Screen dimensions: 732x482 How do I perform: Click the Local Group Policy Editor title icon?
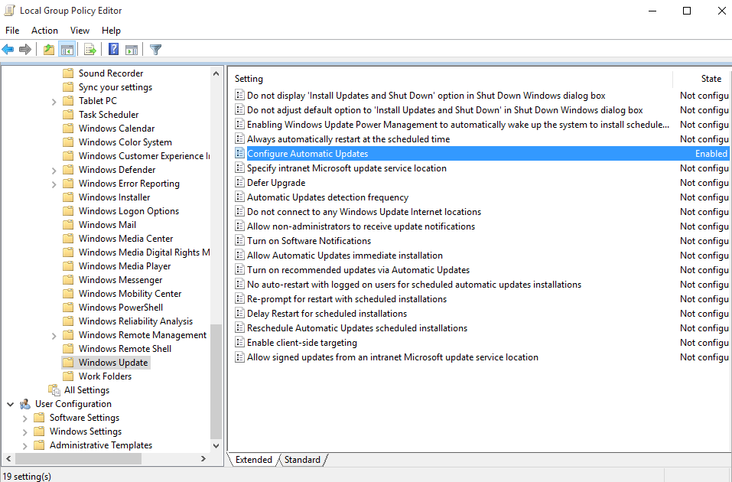tap(9, 10)
